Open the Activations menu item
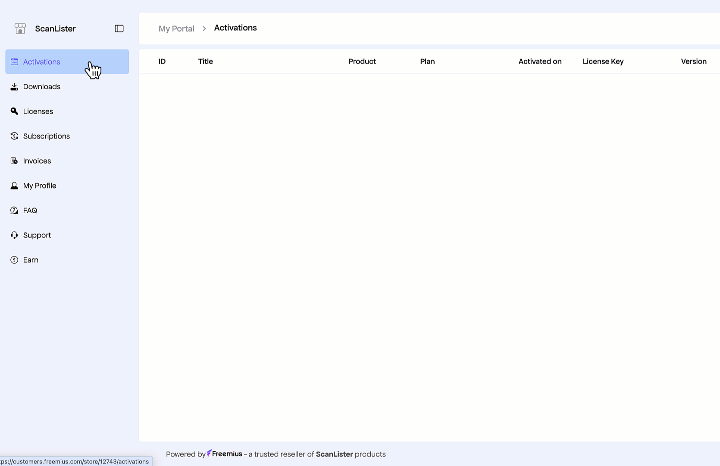Screen dimensions: 720x466 67,62
